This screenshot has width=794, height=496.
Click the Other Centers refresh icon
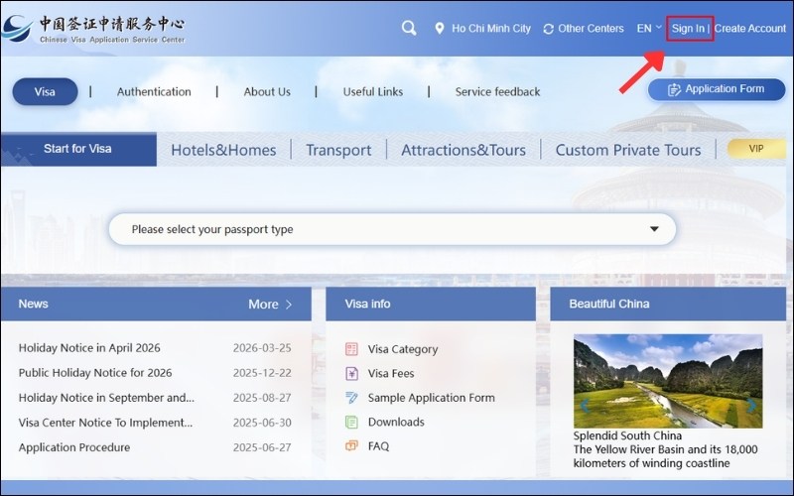548,29
